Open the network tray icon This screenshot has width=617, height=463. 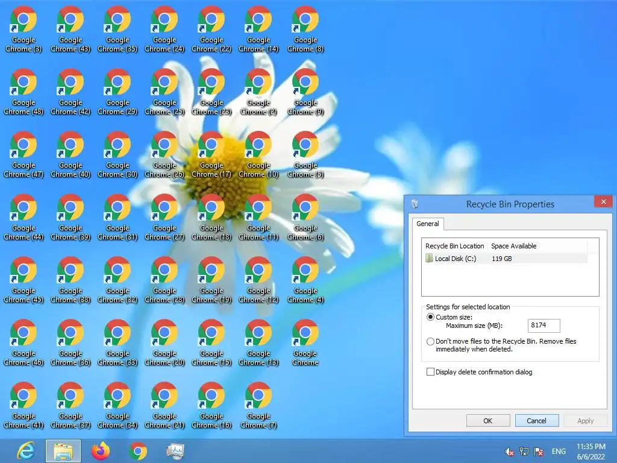pos(524,452)
